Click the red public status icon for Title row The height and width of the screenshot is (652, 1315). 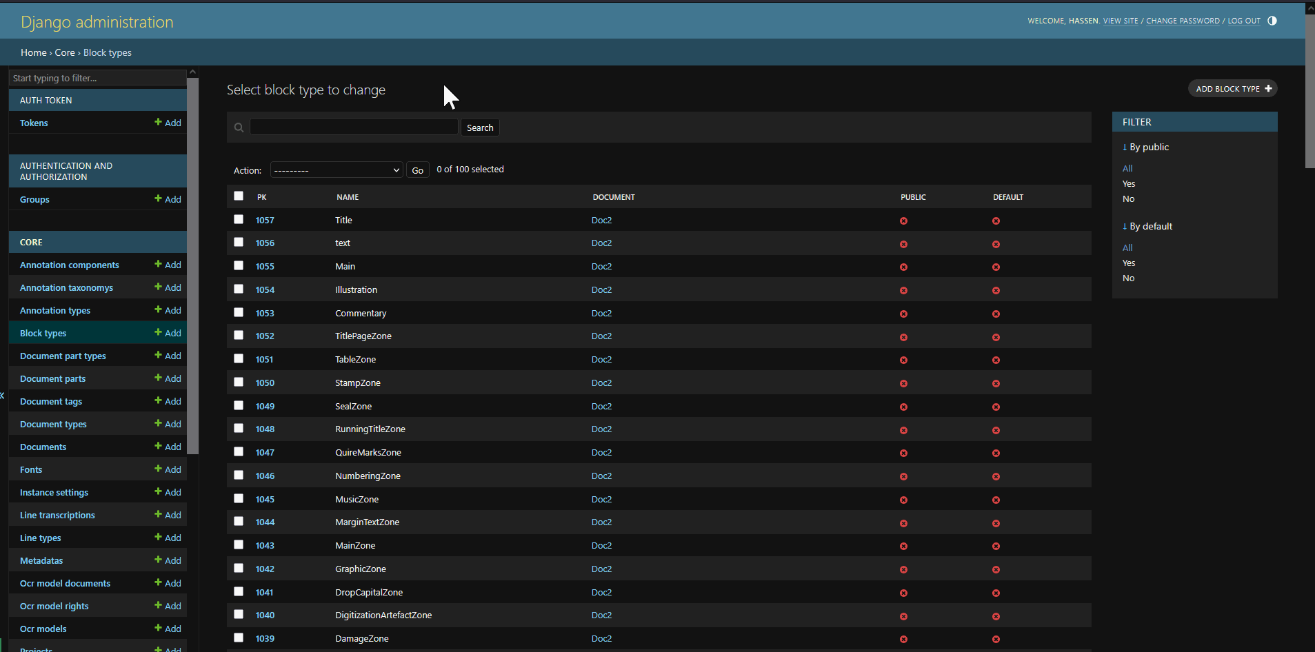903,221
